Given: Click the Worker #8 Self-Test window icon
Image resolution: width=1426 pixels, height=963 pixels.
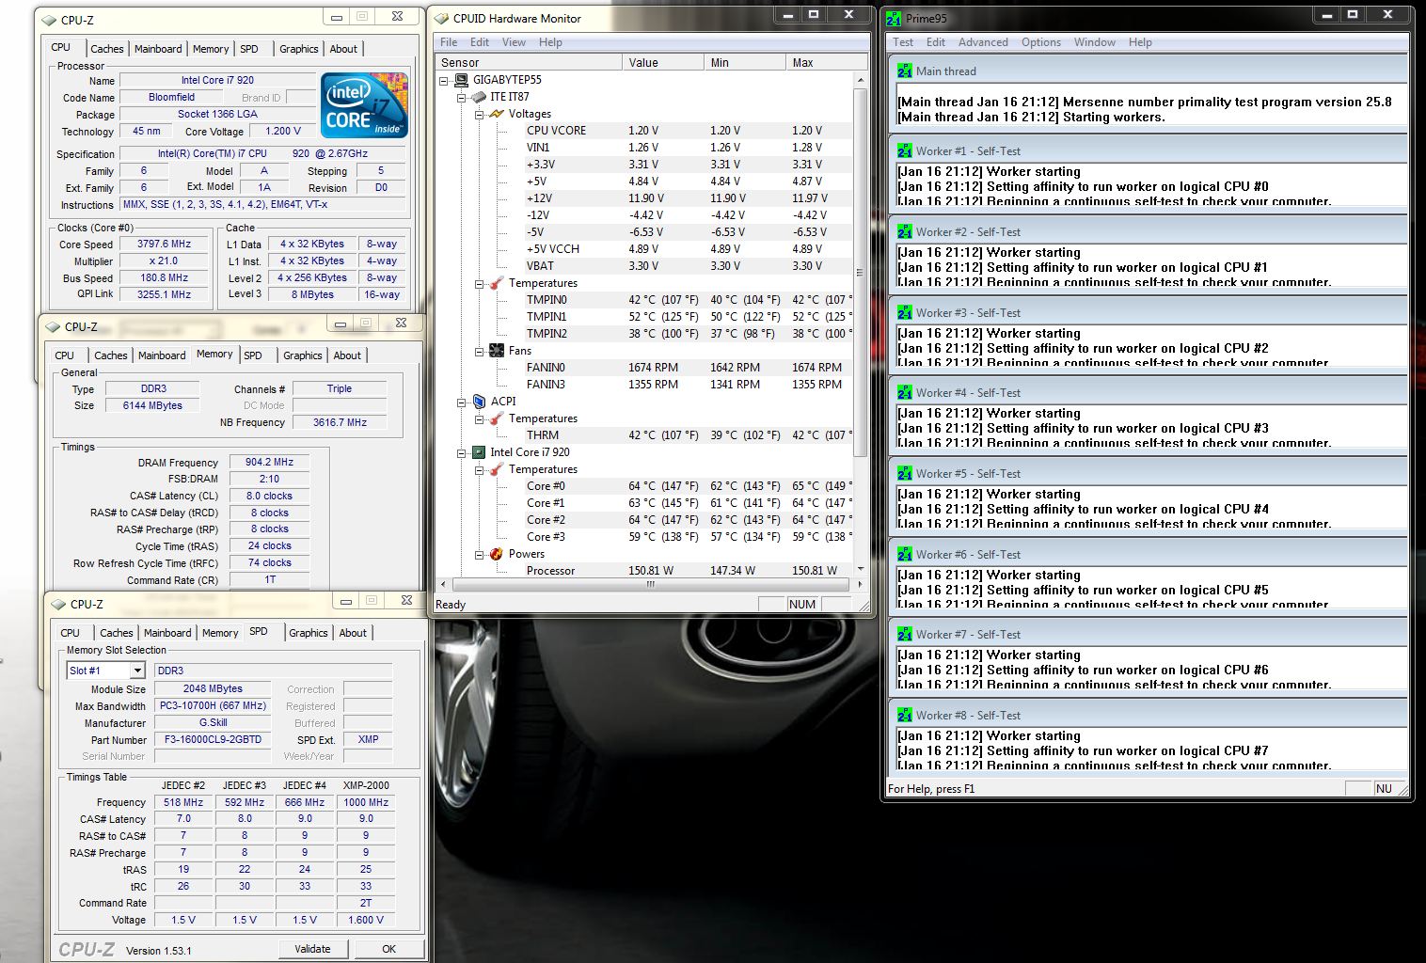Looking at the screenshot, I should (x=905, y=715).
